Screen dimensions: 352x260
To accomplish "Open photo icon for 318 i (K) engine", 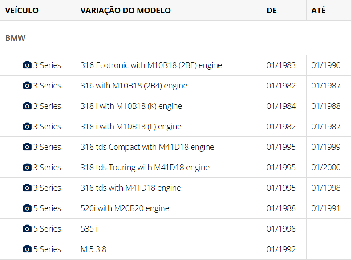I will coord(27,106).
